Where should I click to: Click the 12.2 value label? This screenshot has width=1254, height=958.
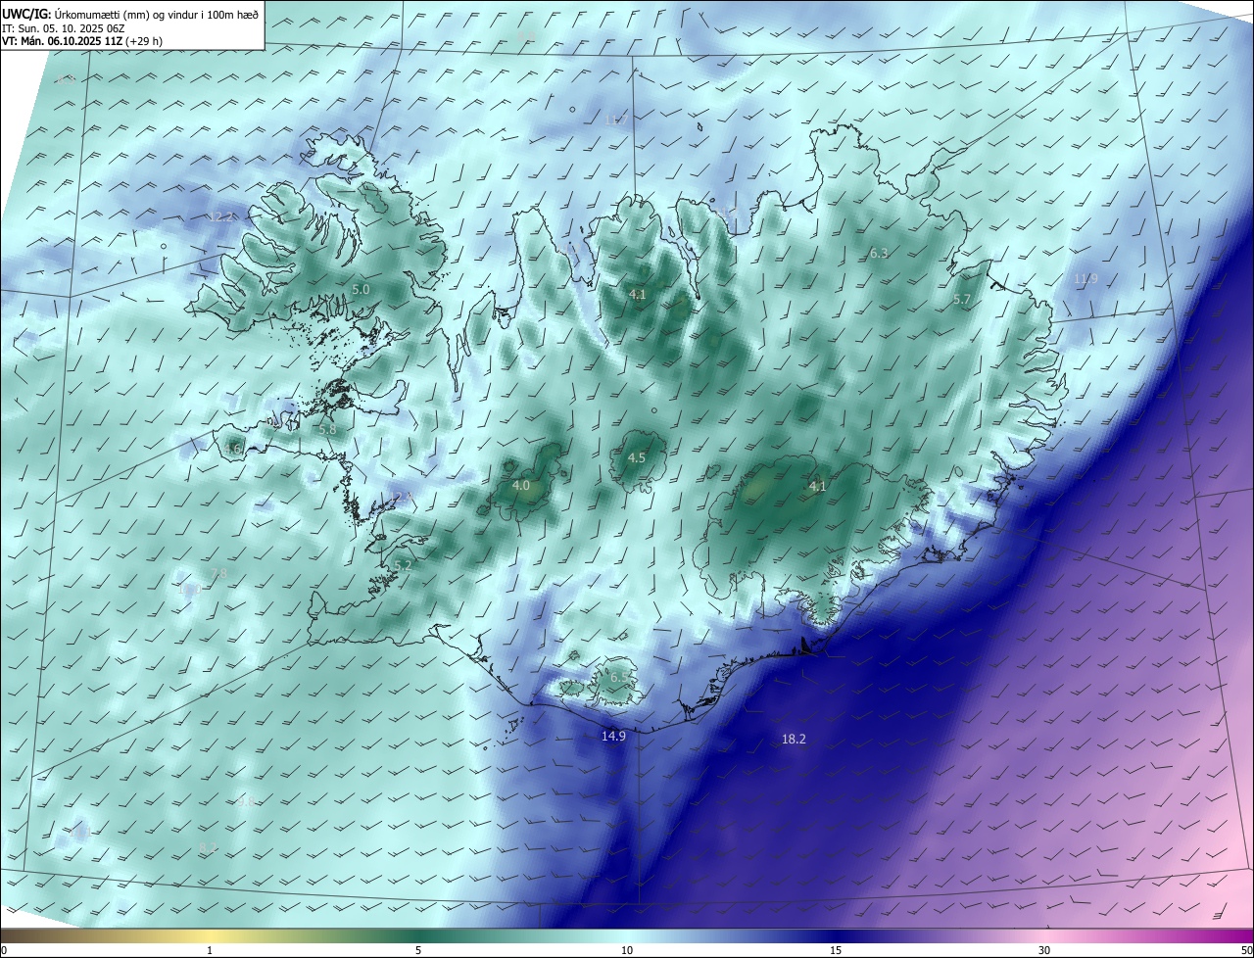(x=222, y=216)
